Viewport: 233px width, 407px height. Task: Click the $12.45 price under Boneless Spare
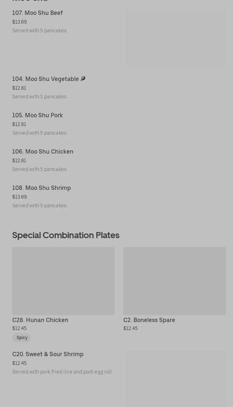(130, 329)
